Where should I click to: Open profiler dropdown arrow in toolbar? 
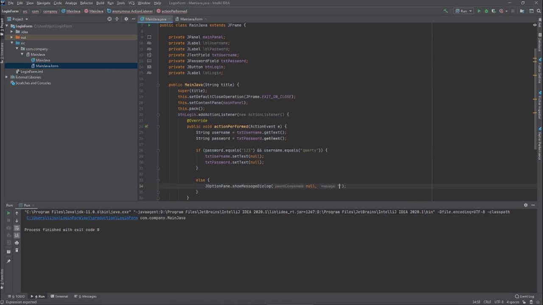point(507,11)
